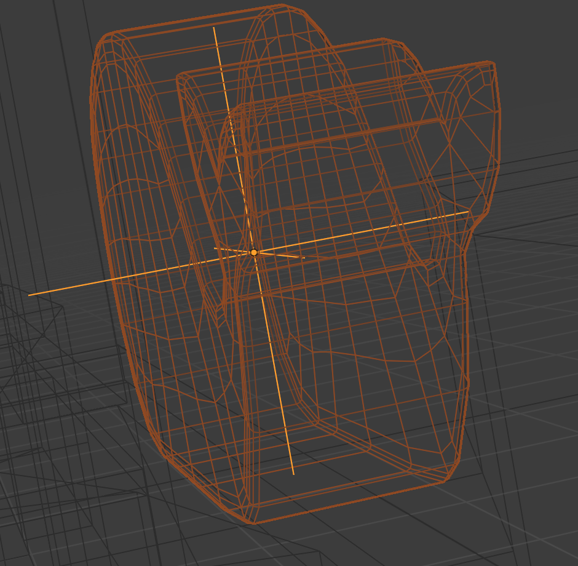Click the top end of the vertical orange axis line
This screenshot has width=578, height=566.
(x=214, y=28)
